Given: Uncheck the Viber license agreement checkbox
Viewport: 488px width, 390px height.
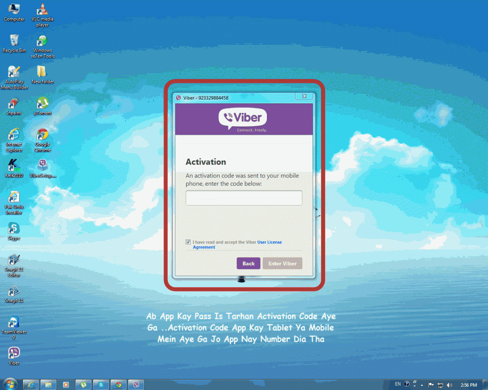Looking at the screenshot, I should (188, 242).
